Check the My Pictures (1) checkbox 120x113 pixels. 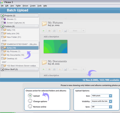[2, 51]
